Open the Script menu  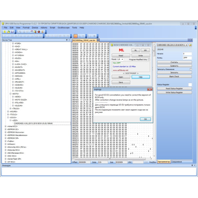pyautogui.click(x=52, y=28)
